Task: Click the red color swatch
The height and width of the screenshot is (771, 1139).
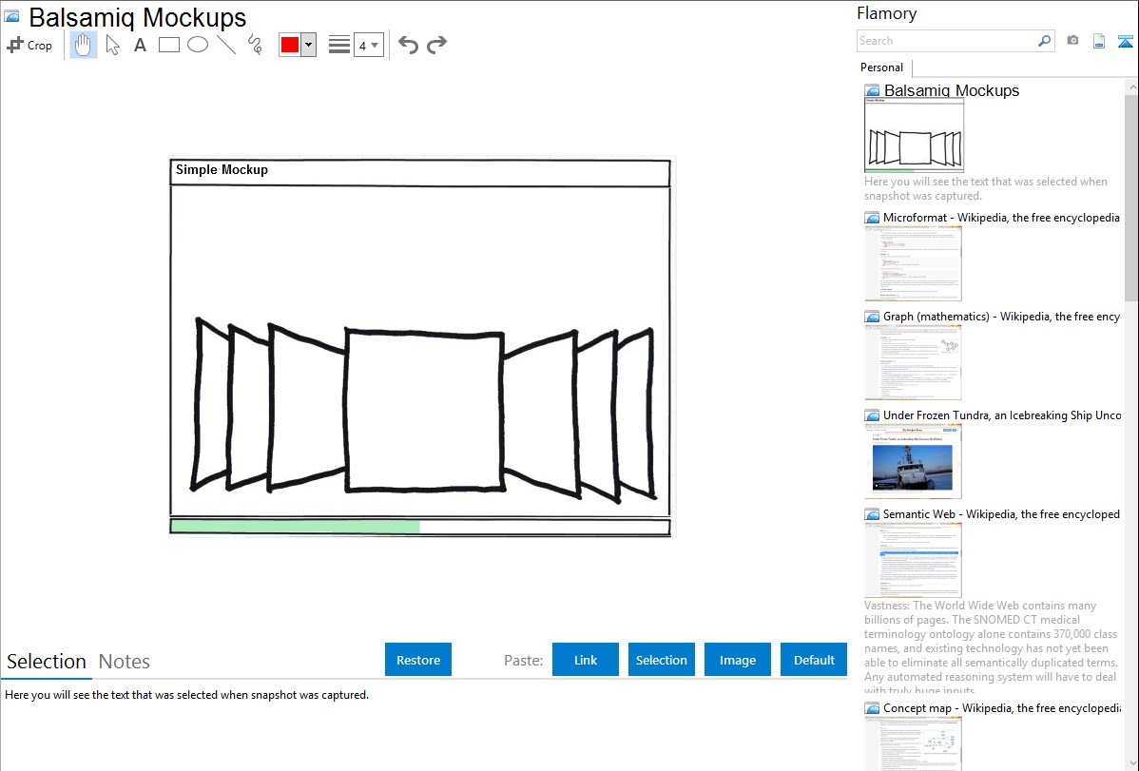Action: point(290,45)
